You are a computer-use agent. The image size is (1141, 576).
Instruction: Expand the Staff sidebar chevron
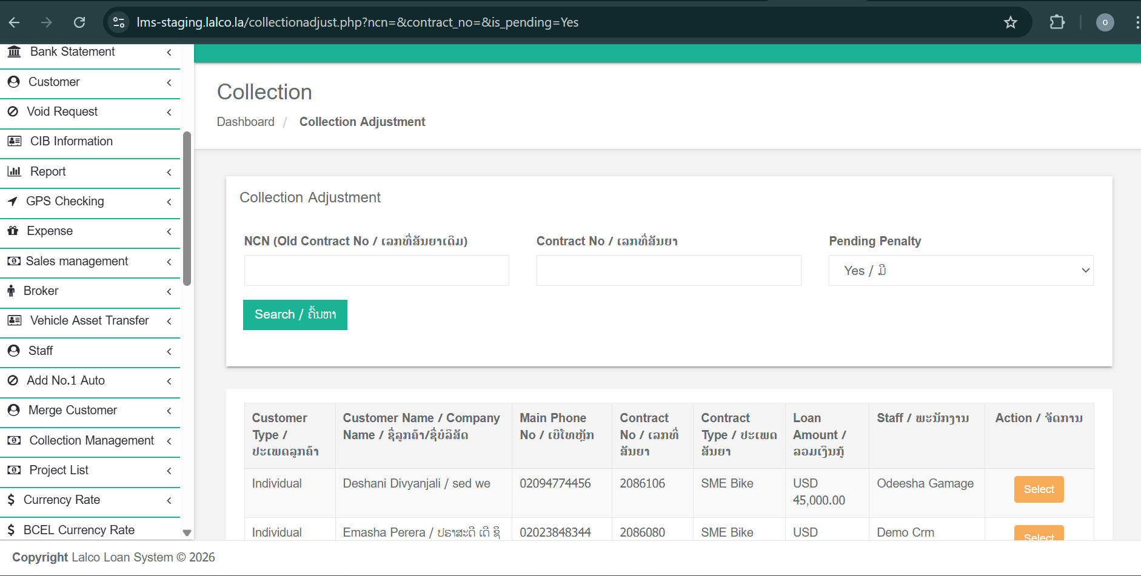click(x=169, y=351)
